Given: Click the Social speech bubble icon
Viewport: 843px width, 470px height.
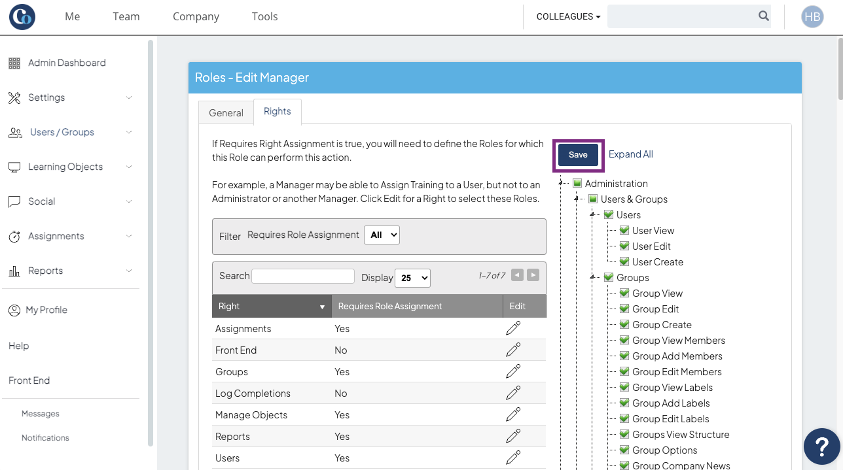Looking at the screenshot, I should pos(14,201).
